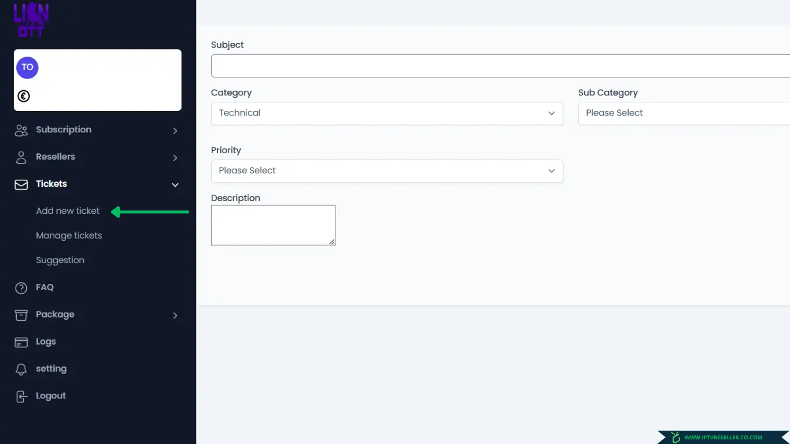The height and width of the screenshot is (444, 790).
Task: Click the euro balance icon
Action: (24, 97)
